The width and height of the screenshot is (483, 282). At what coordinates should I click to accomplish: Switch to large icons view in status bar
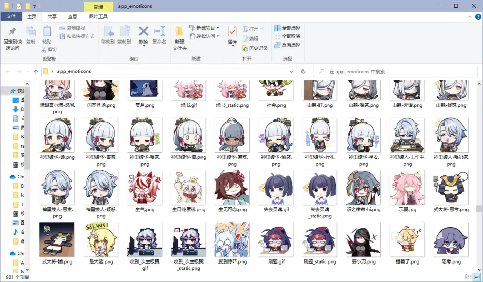coord(477,277)
